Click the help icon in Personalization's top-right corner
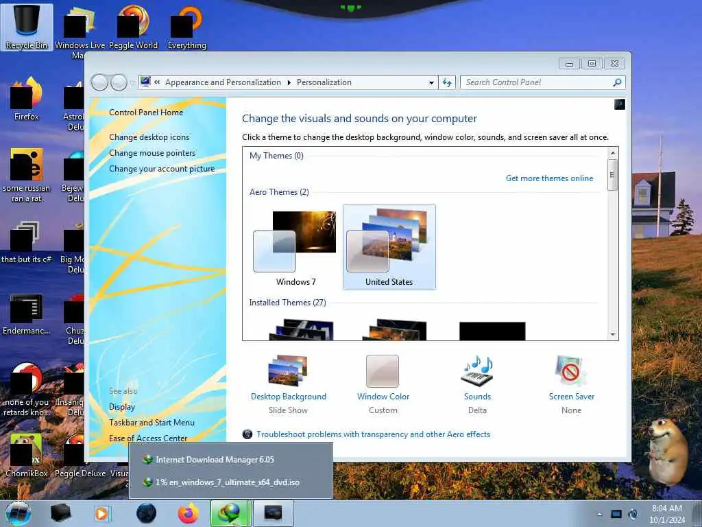702x527 pixels. pyautogui.click(x=620, y=104)
